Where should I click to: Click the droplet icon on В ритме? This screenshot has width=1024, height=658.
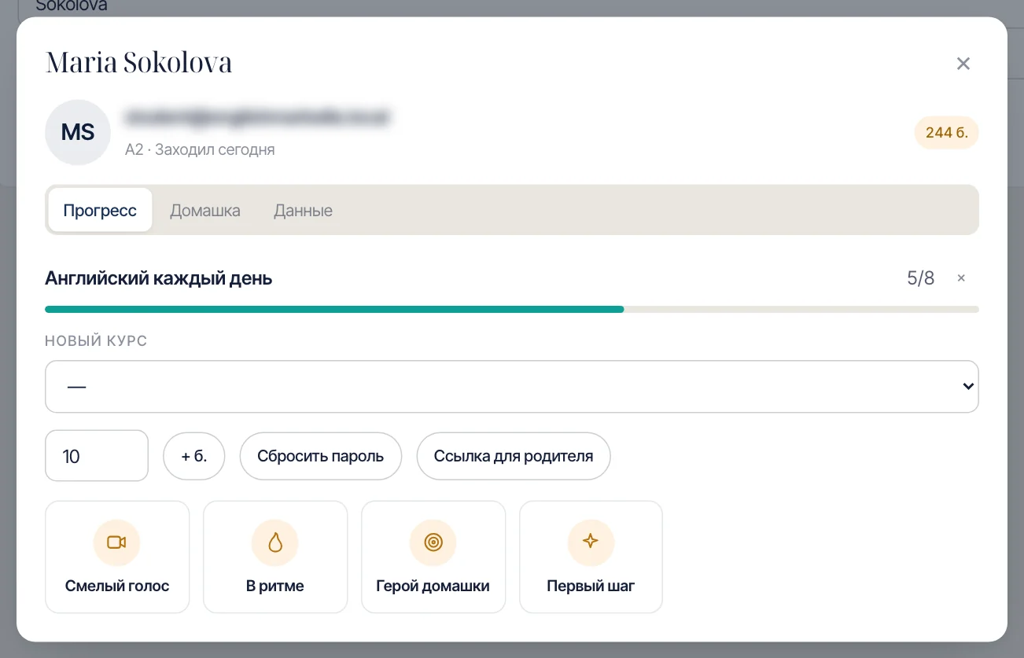coord(275,542)
